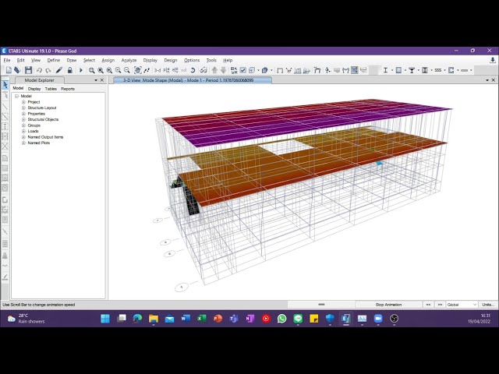Click the pencil edit icon in toolbar
The height and width of the screenshot is (374, 499).
pyautogui.click(x=58, y=70)
